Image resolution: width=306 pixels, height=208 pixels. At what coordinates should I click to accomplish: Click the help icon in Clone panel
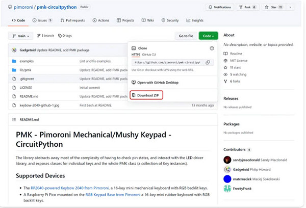tap(212, 48)
